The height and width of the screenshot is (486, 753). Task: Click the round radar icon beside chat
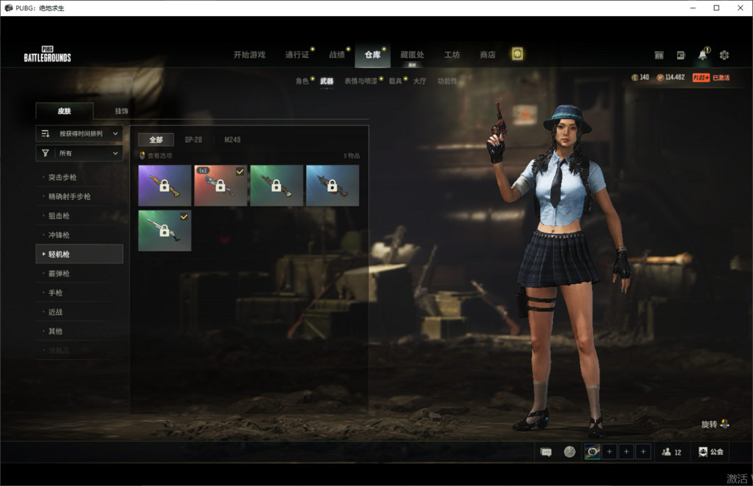(x=570, y=451)
